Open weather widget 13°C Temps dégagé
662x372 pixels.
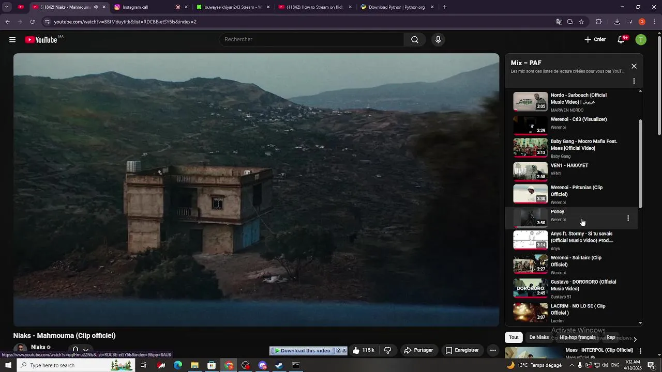click(535, 365)
